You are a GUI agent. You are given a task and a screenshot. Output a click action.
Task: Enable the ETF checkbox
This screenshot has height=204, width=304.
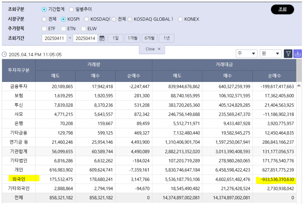click(44, 29)
